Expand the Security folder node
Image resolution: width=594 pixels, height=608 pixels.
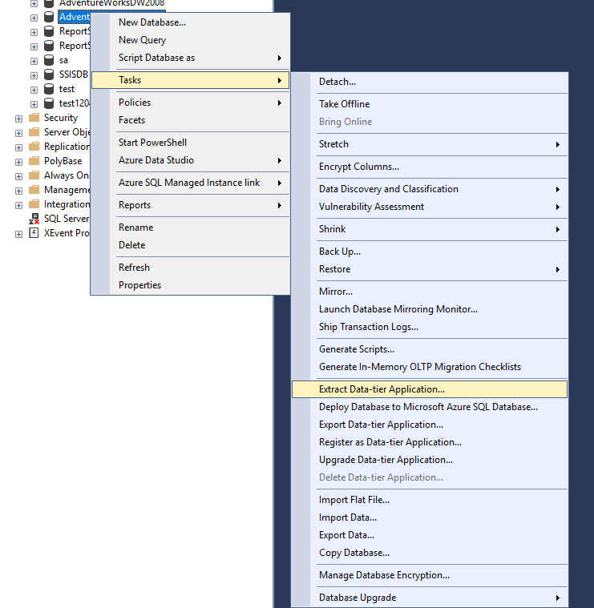click(18, 119)
